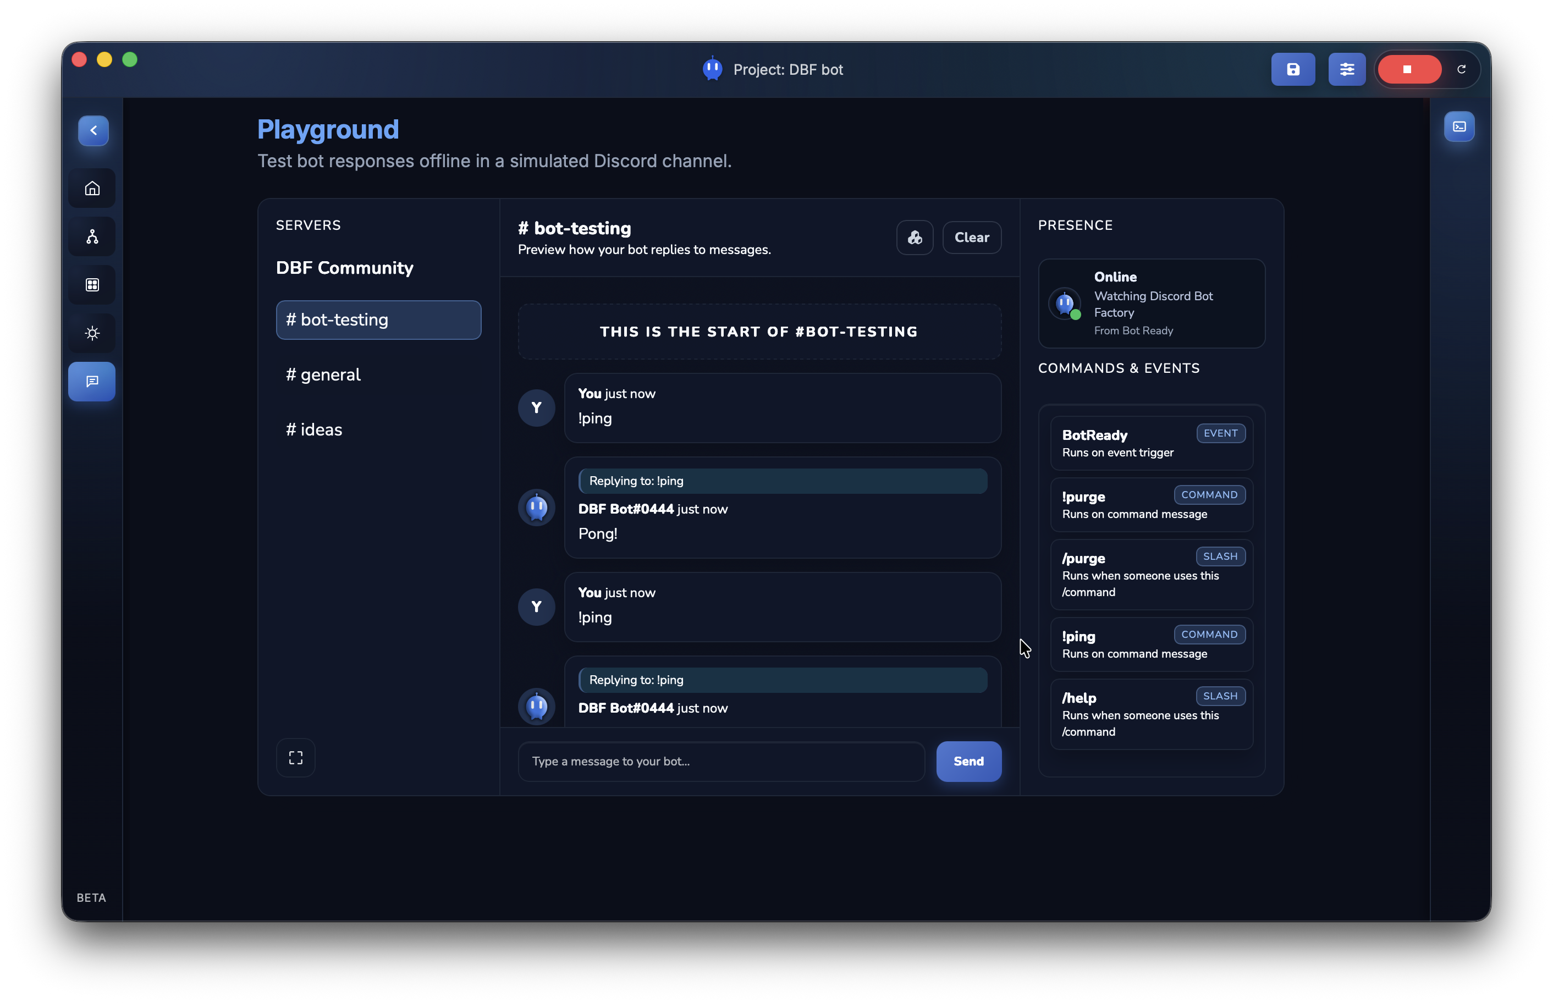Save the DBF bot project
Image resolution: width=1553 pixels, height=1003 pixels.
[1293, 69]
